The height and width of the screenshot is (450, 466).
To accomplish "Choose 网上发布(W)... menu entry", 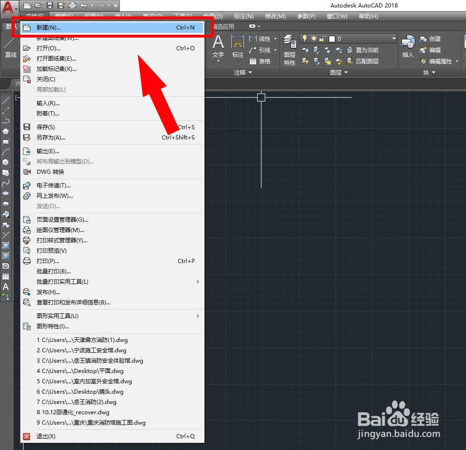I will (113, 196).
